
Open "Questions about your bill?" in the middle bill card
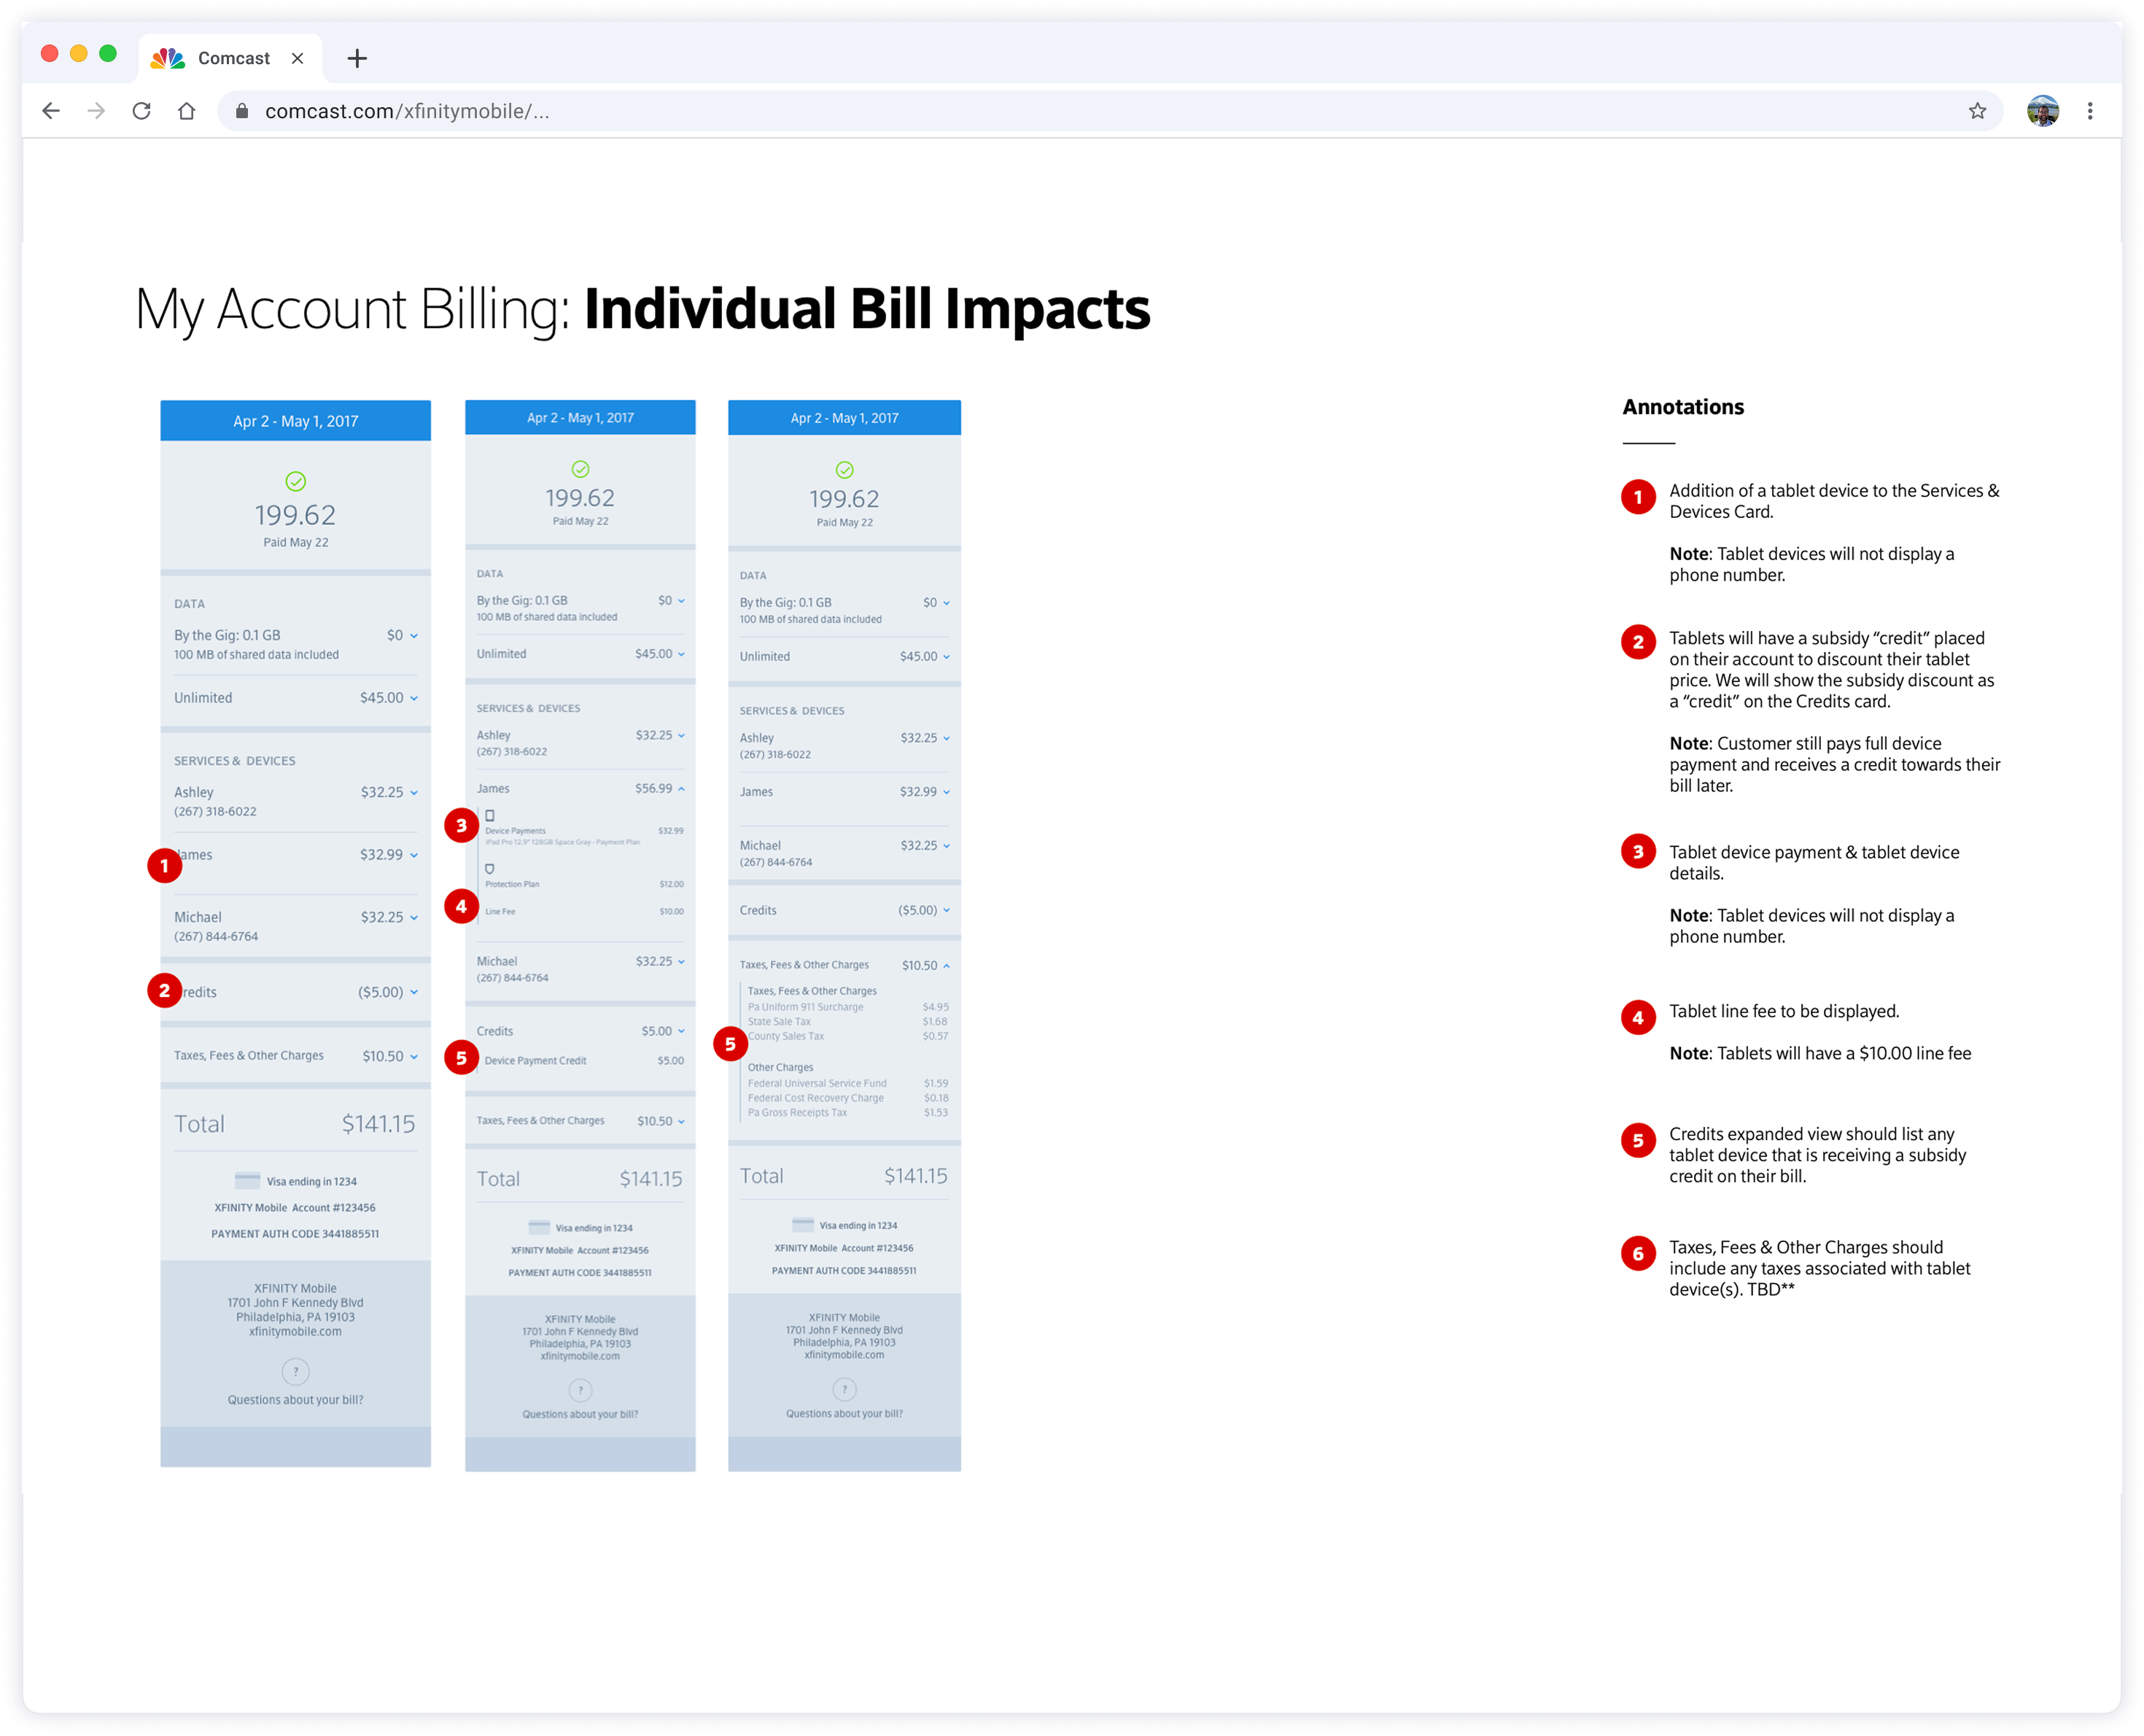click(580, 1414)
